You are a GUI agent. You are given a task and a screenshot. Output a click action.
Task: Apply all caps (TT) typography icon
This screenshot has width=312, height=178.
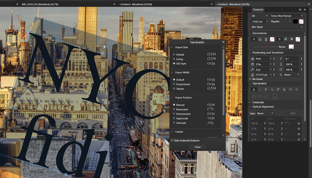point(290,90)
